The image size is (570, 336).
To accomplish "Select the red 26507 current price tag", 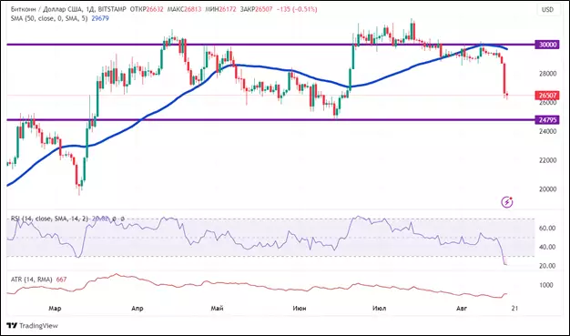I will point(547,96).
